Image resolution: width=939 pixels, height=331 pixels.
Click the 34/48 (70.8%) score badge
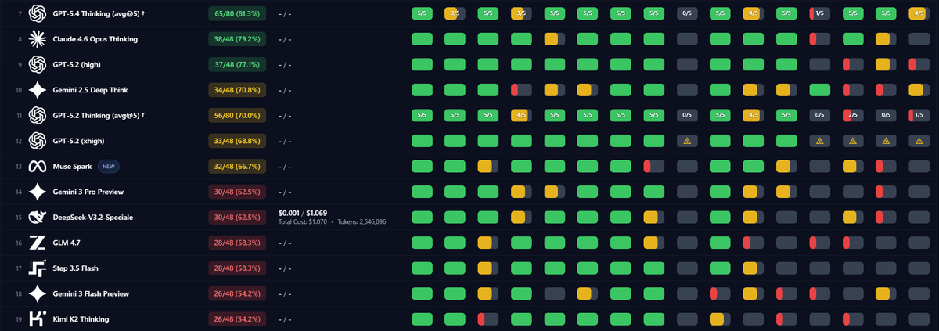coord(237,90)
